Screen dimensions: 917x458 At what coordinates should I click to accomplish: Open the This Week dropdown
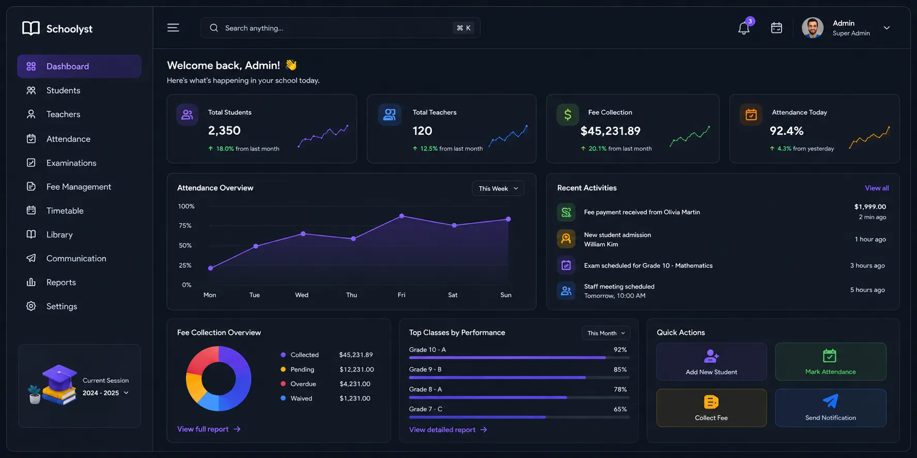tap(498, 188)
